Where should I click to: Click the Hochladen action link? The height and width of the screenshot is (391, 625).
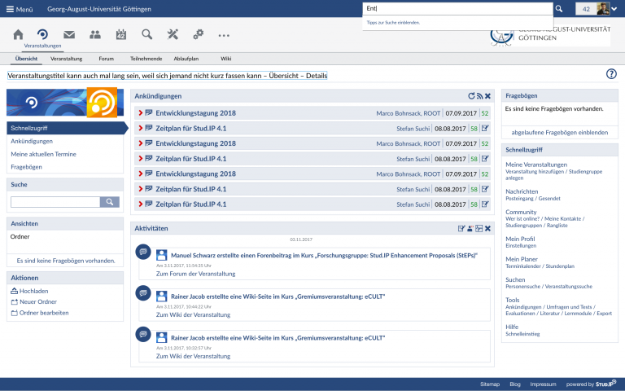(33, 291)
